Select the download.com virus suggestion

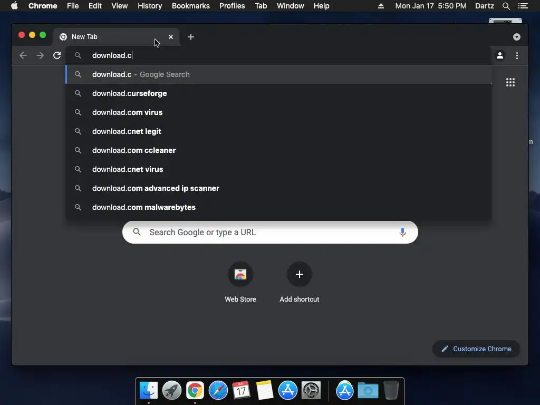point(278,112)
